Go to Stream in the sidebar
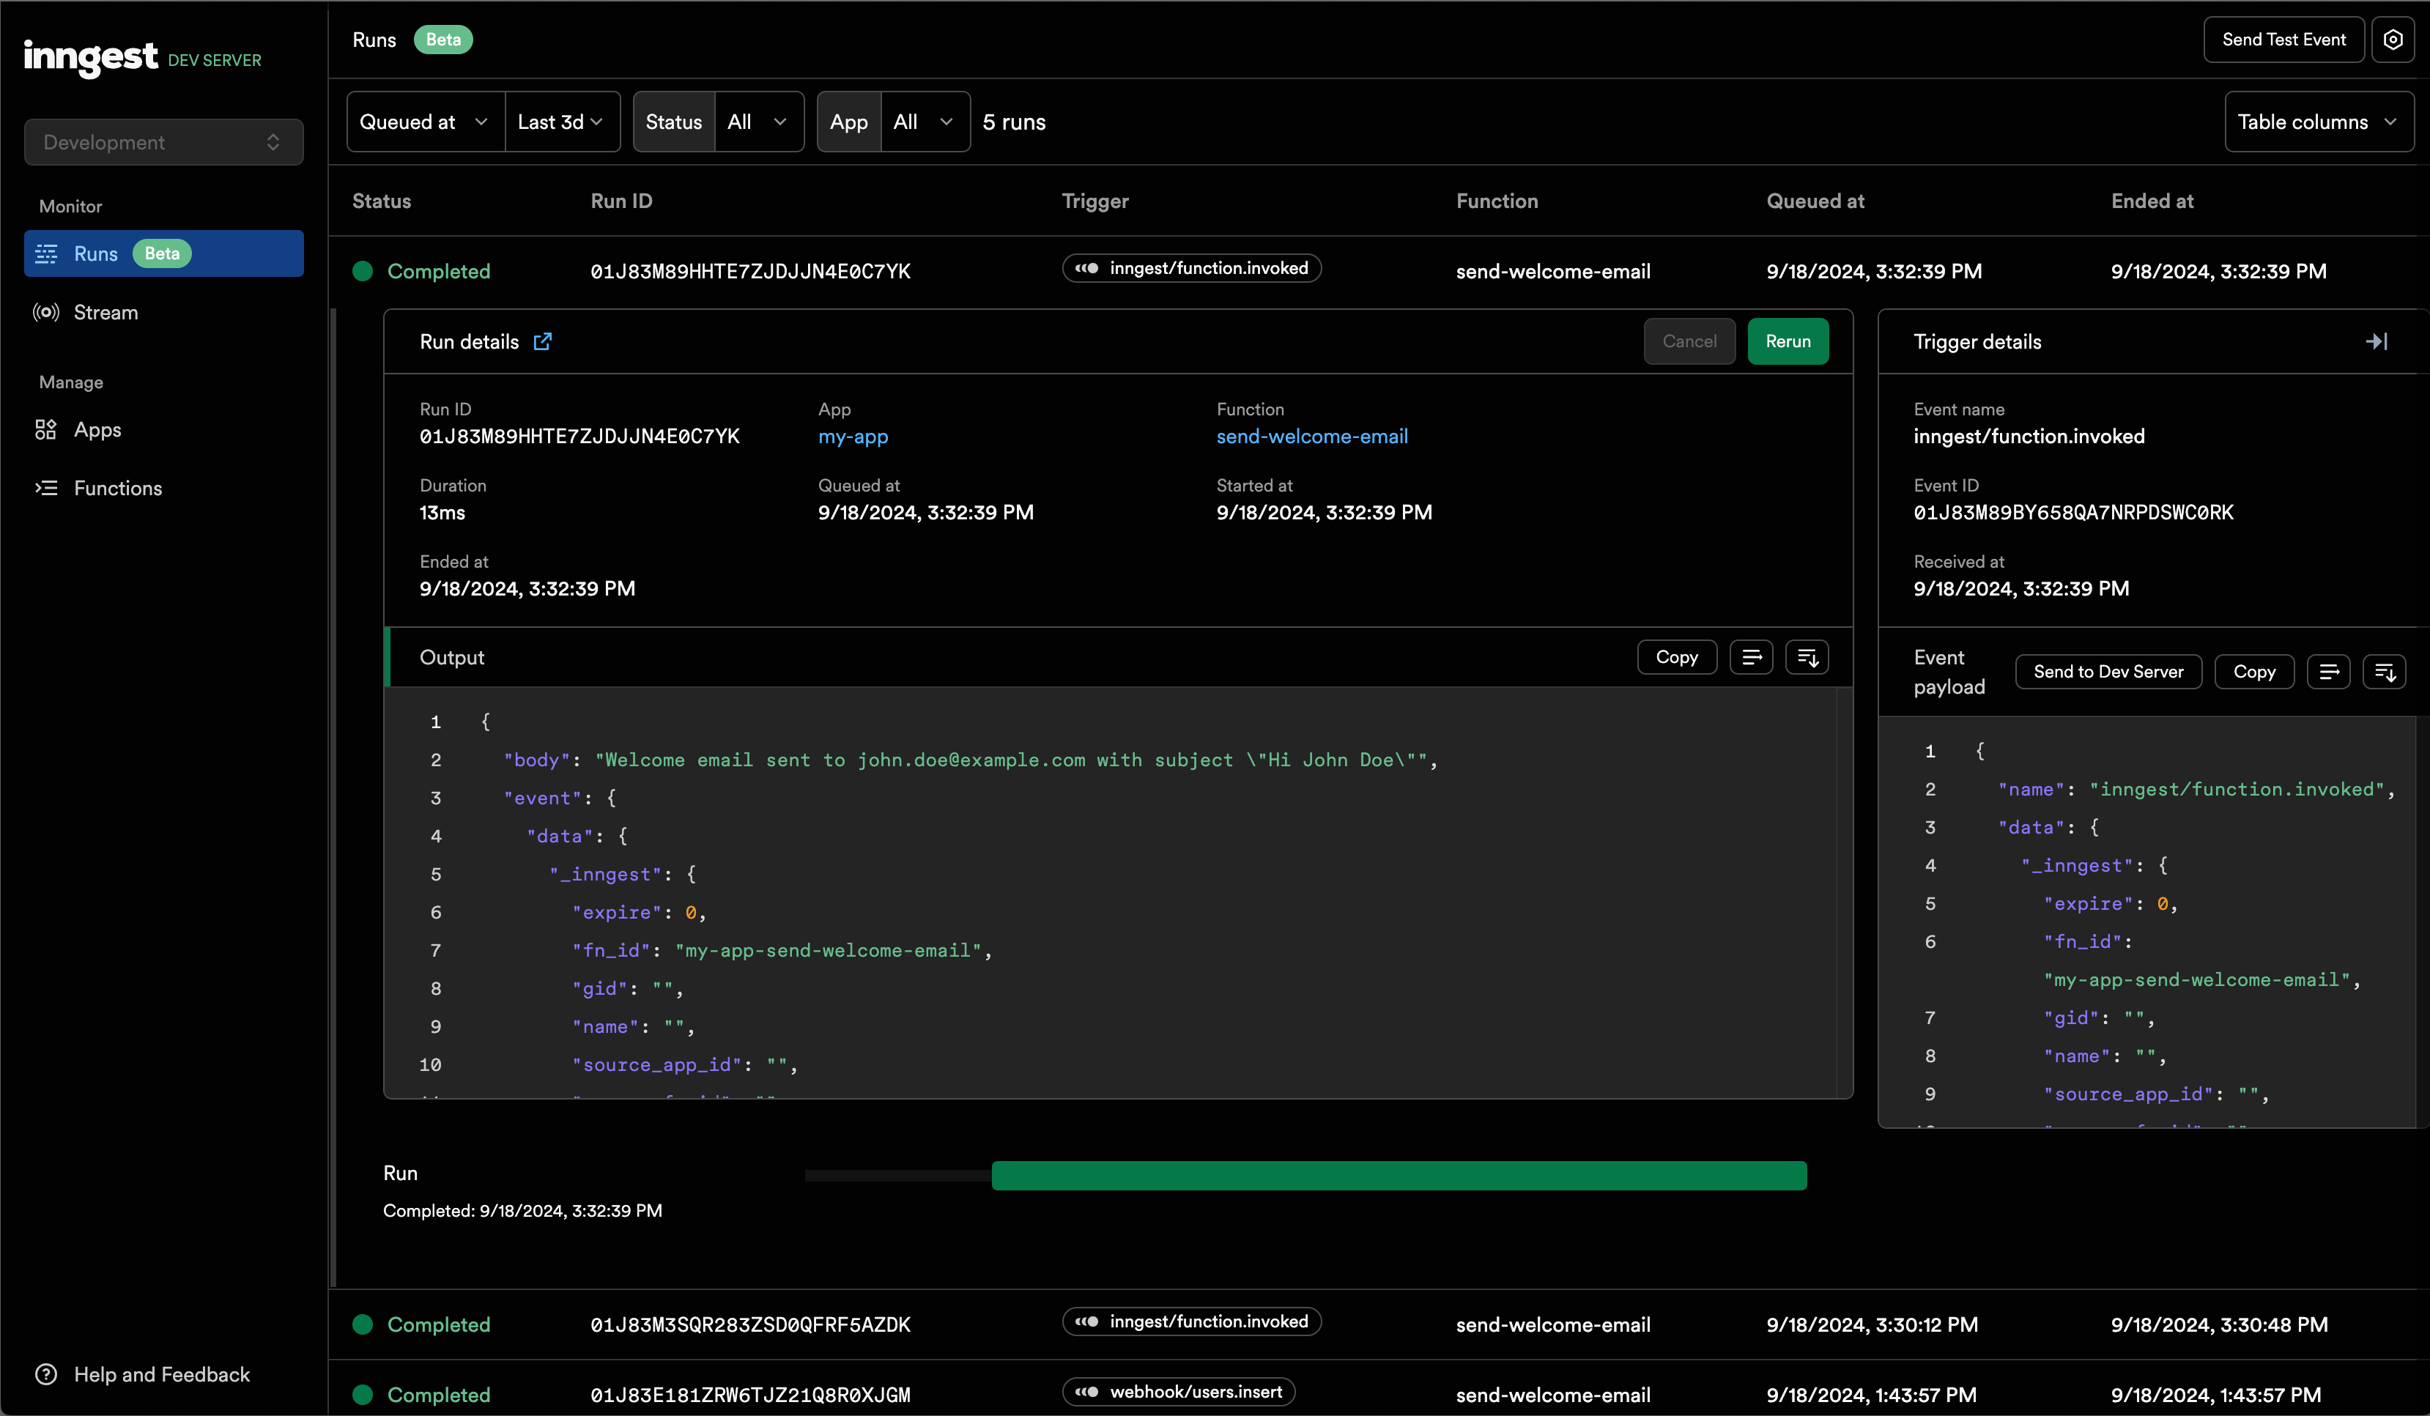 [x=106, y=312]
